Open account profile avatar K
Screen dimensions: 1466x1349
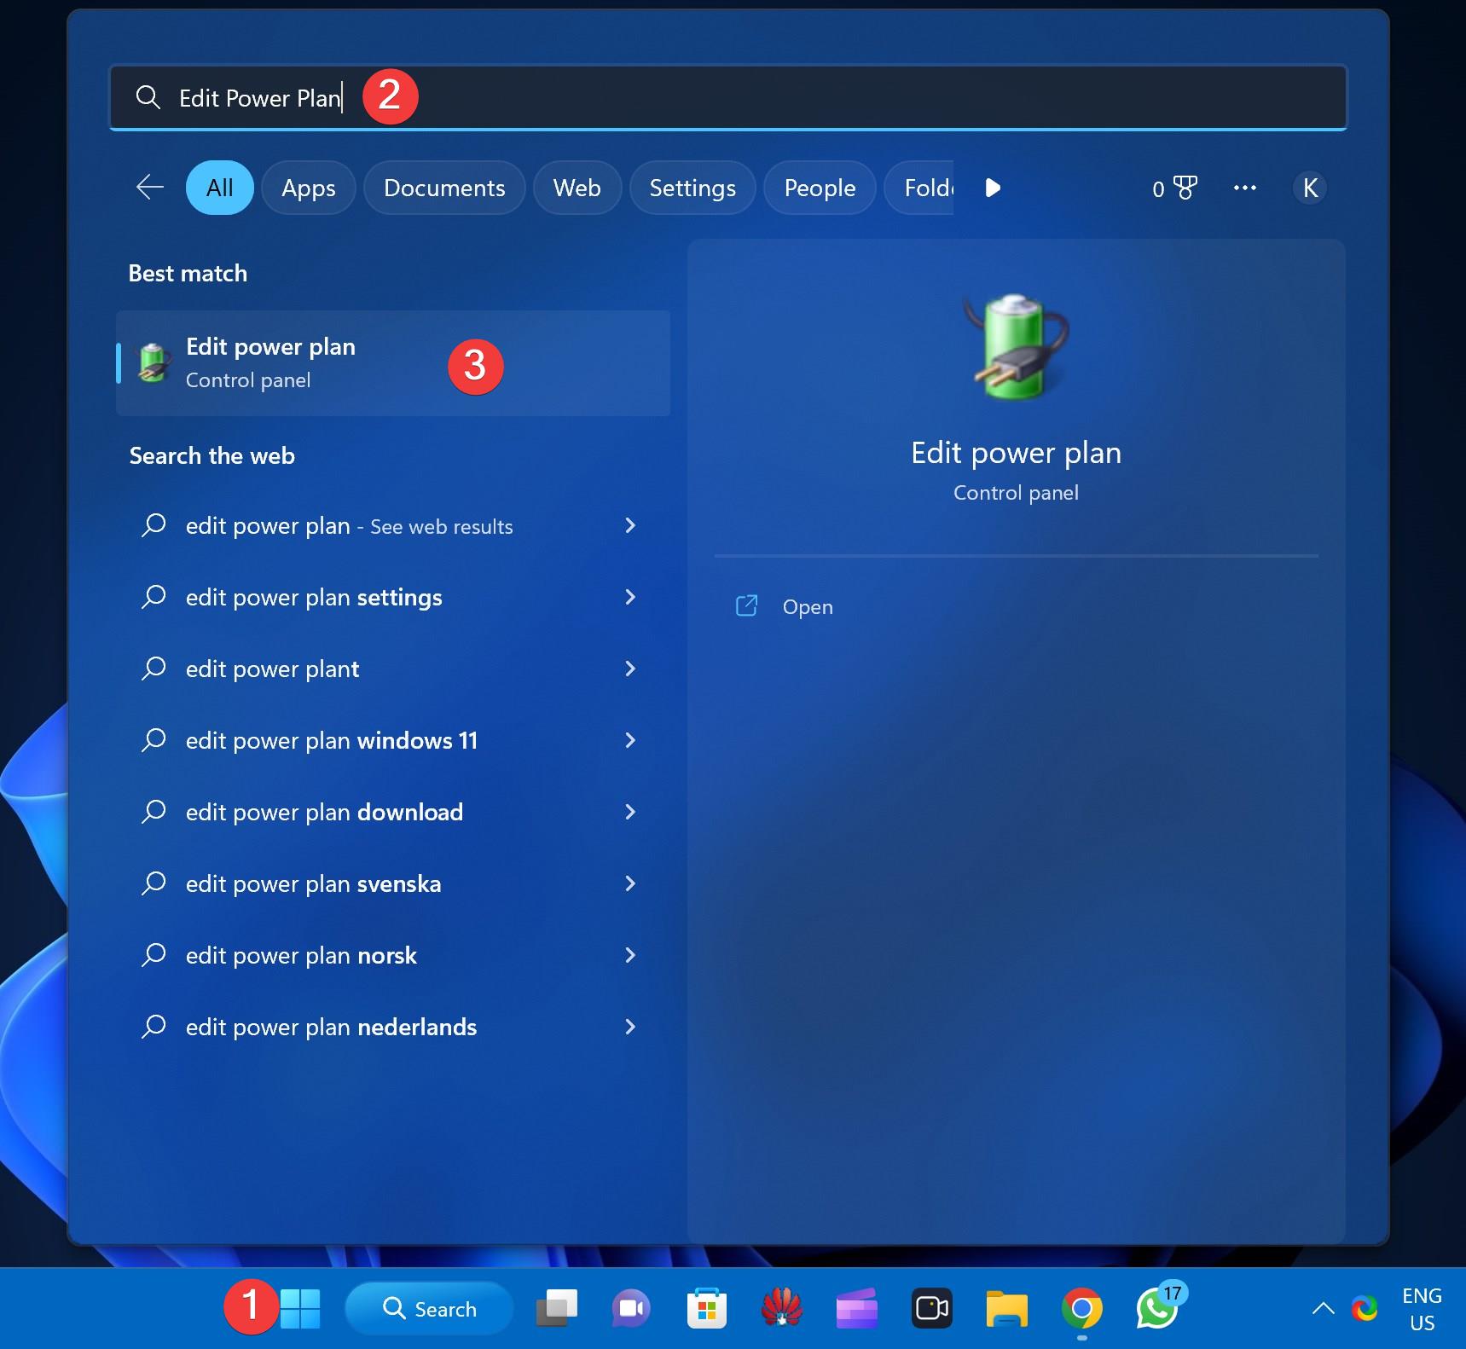click(x=1310, y=188)
